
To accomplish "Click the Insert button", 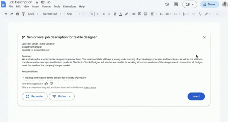I will (196, 96).
